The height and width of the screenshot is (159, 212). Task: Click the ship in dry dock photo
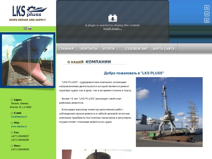coord(27,60)
